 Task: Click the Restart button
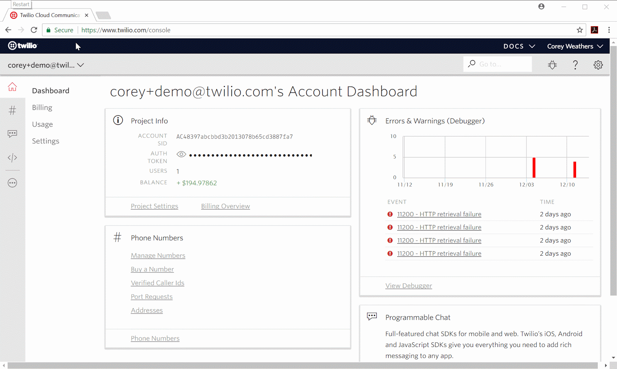21,4
